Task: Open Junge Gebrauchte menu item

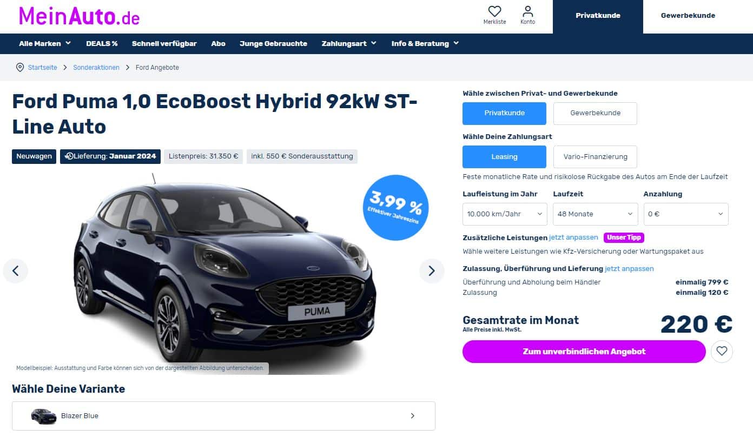Action: point(273,44)
